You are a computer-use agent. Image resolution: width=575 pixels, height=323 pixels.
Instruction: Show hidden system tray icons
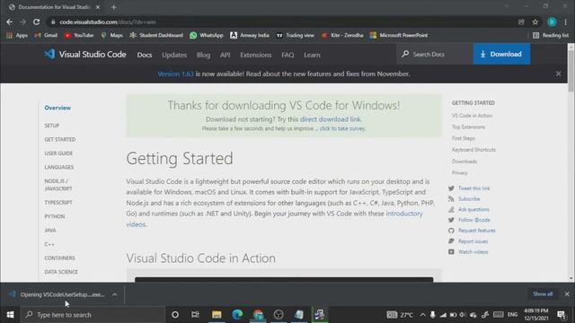(x=422, y=315)
